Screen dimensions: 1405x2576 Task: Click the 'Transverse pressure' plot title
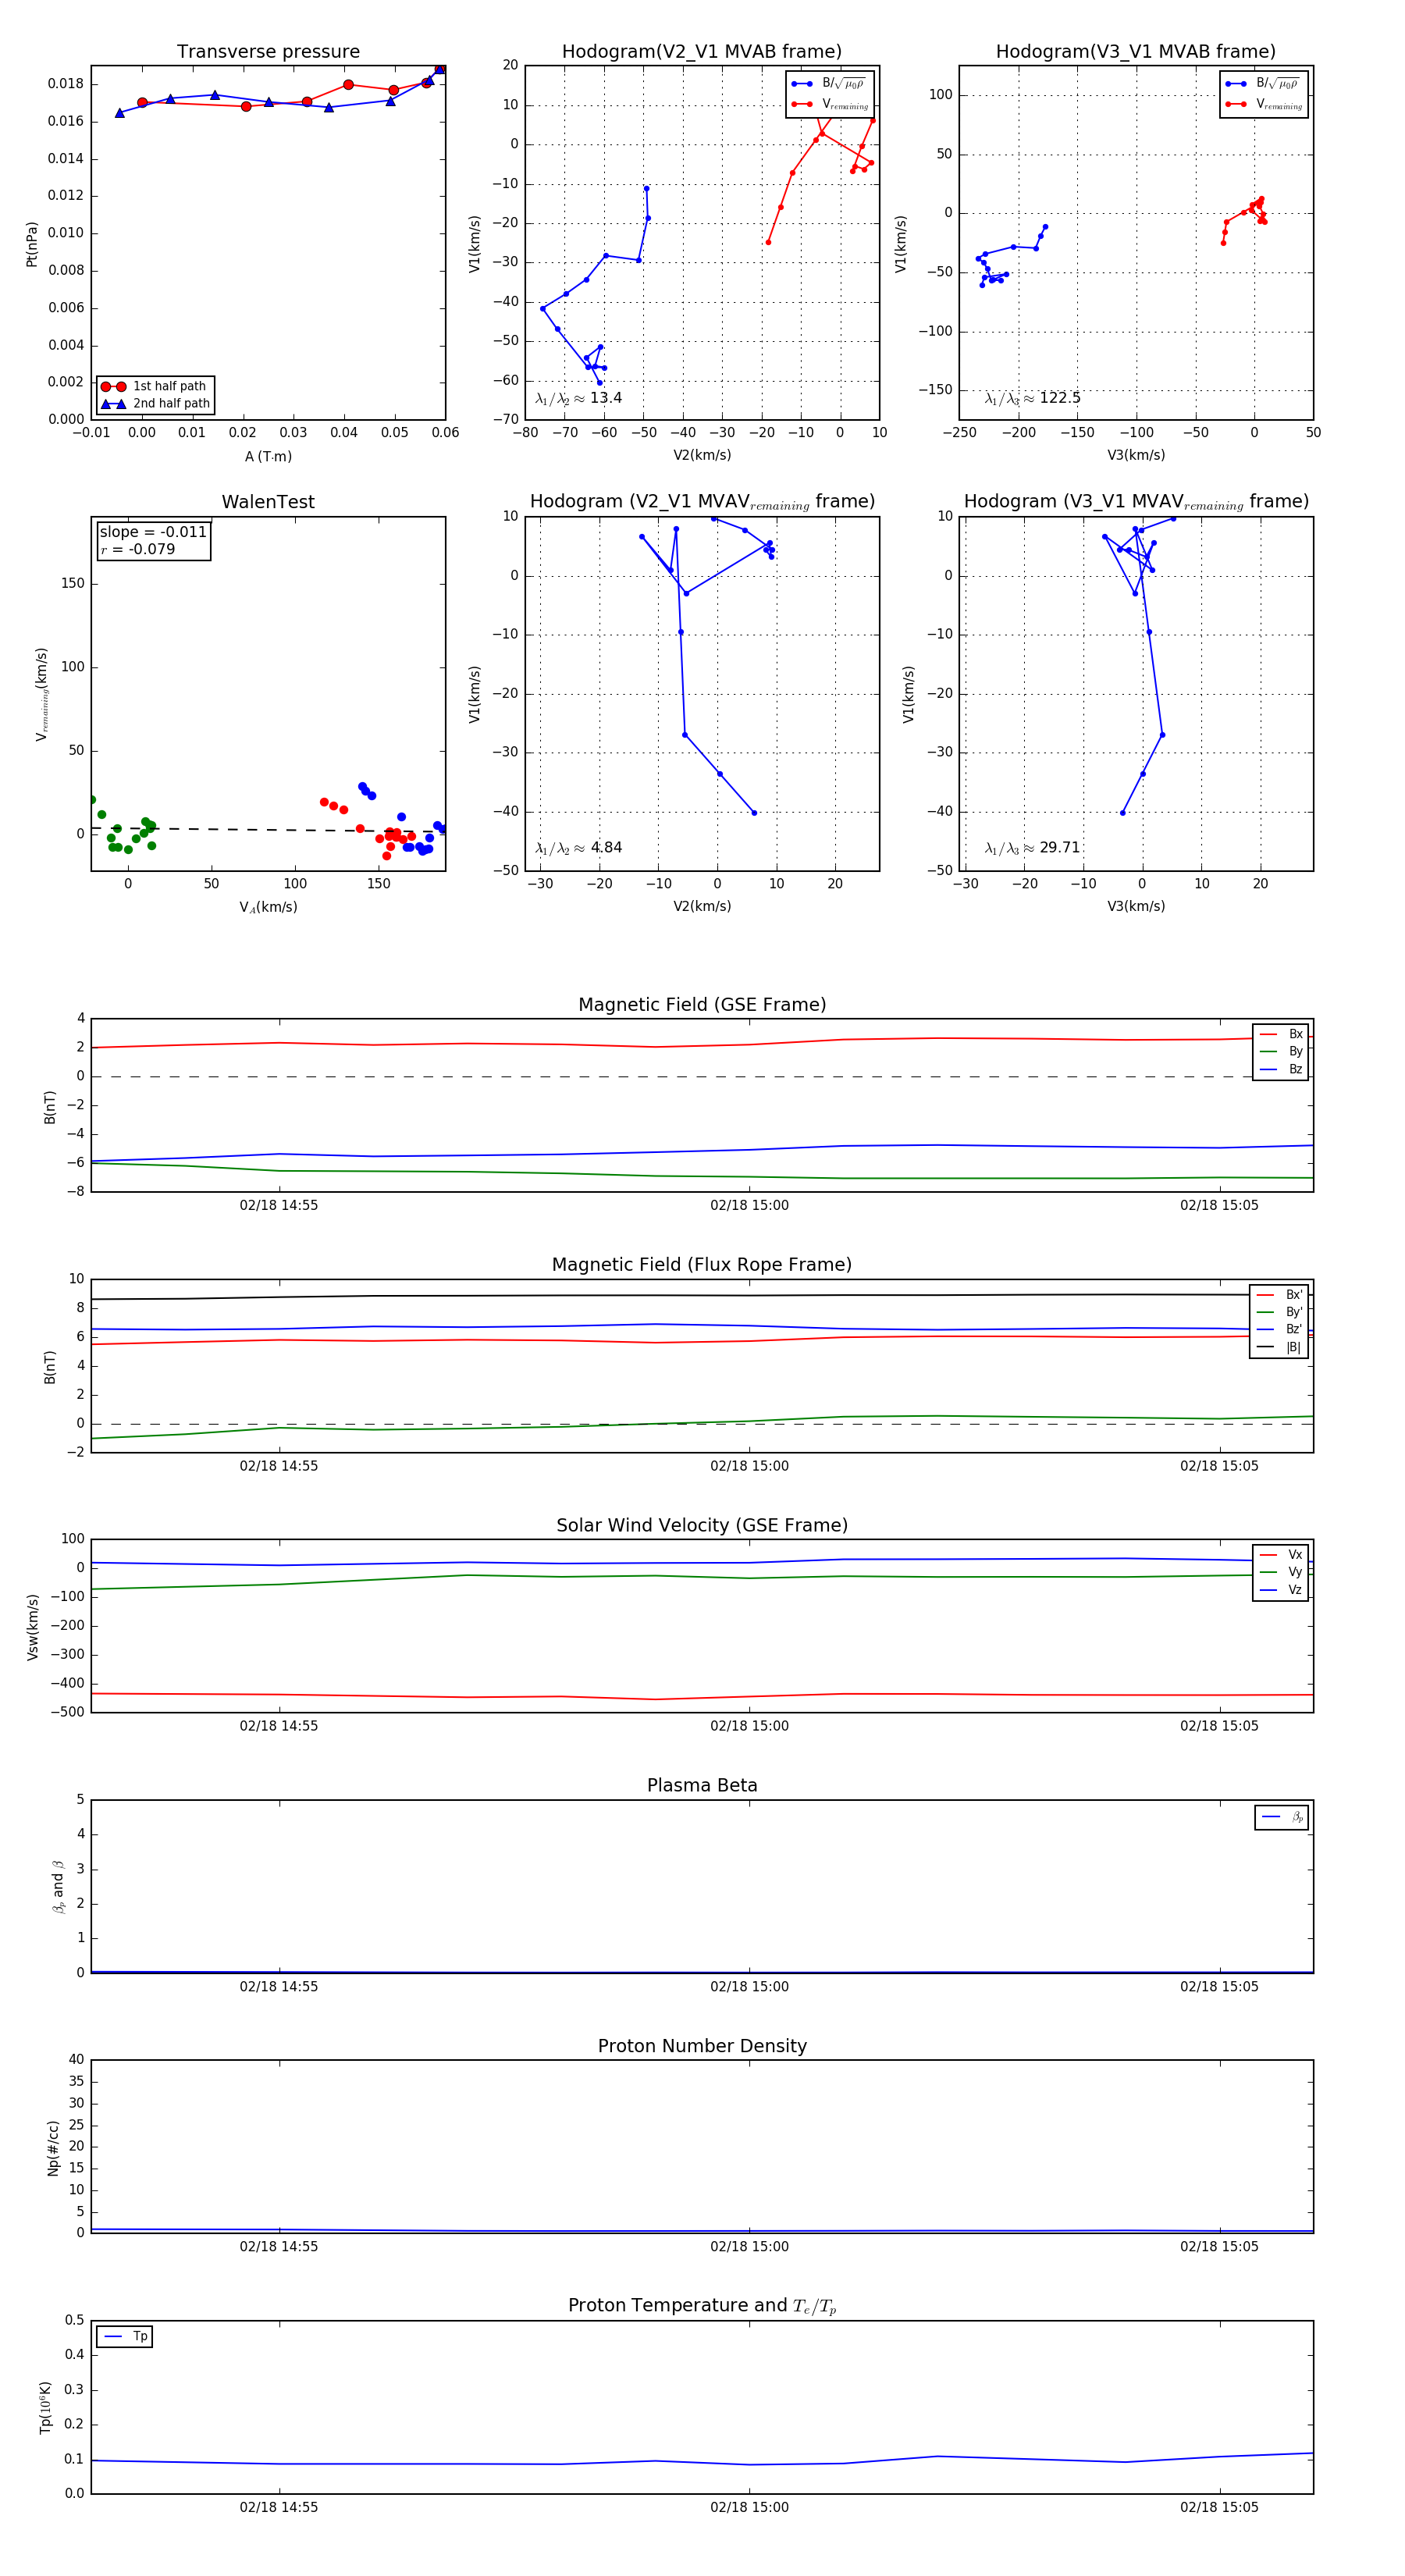(268, 52)
